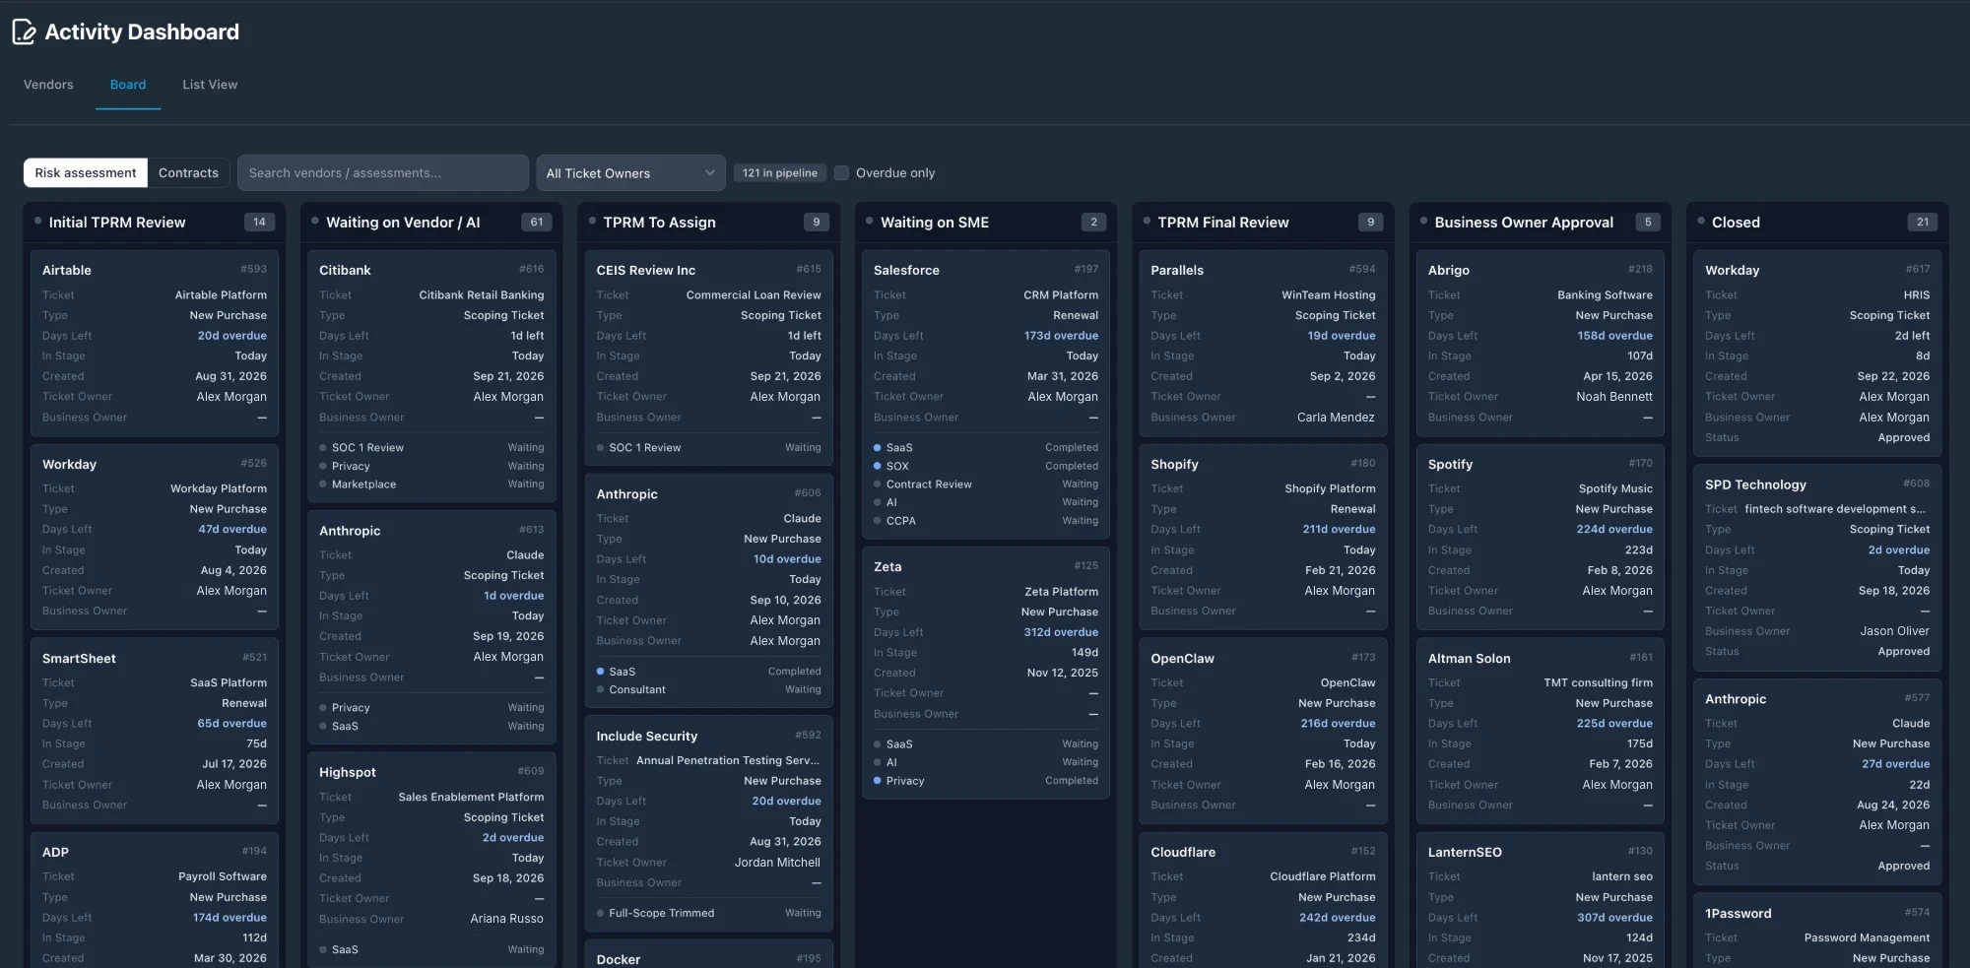Open the Airtable card #593
1970x968 pixels.
[x=154, y=343]
